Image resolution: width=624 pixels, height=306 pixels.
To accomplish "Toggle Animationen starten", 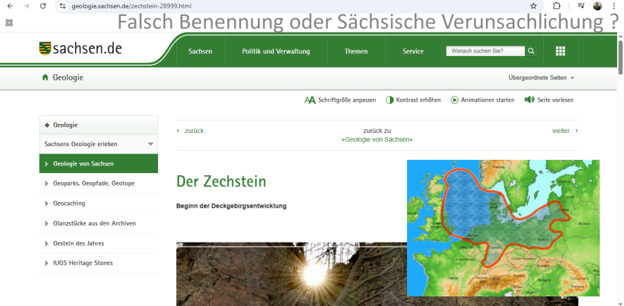I will 483,100.
